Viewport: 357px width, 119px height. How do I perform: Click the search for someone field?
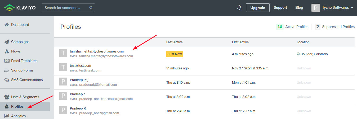(69, 8)
